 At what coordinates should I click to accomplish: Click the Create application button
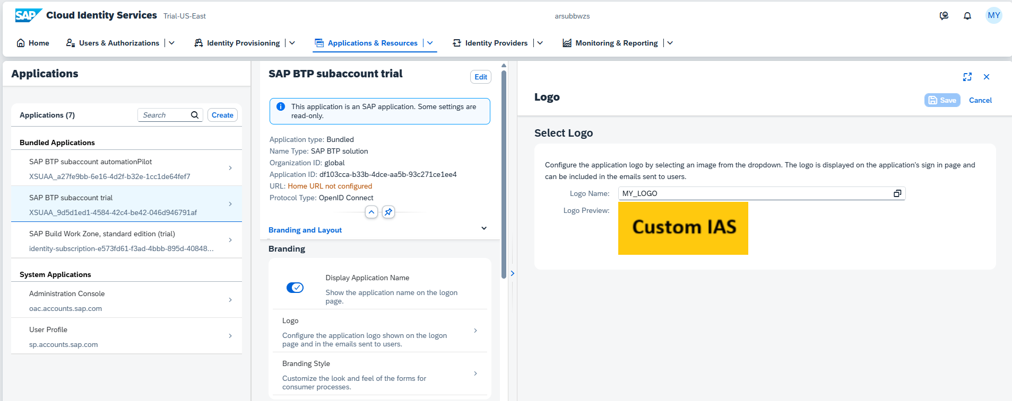click(222, 115)
